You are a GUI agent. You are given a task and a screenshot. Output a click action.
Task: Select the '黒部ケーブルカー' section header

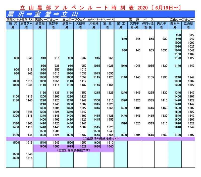tap(47, 20)
